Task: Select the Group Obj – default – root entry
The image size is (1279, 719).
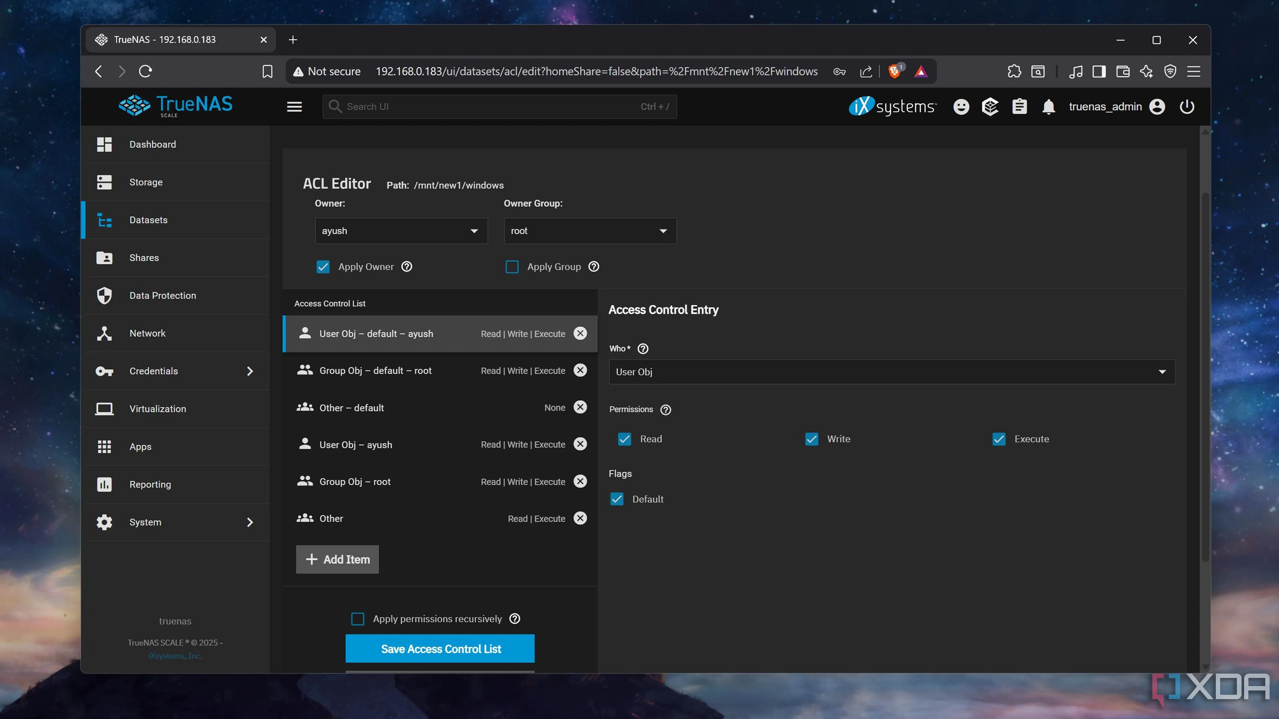Action: click(440, 371)
